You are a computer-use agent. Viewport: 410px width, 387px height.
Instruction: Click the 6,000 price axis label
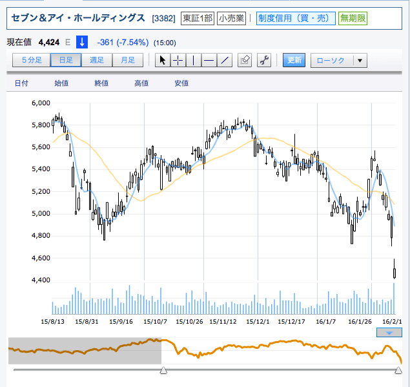41,103
